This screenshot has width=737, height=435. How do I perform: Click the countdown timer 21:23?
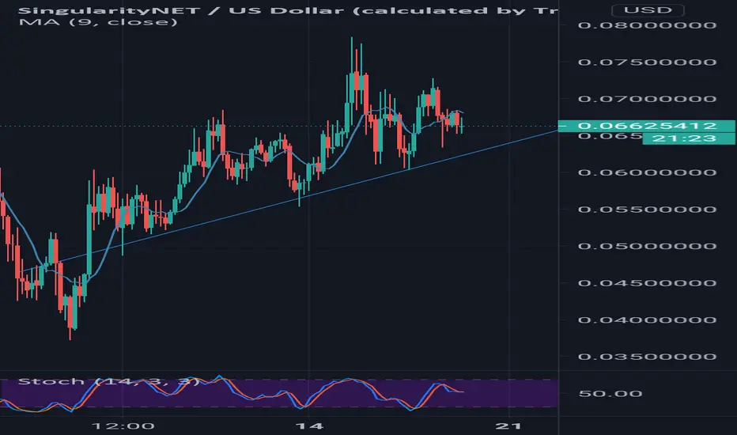tap(689, 138)
